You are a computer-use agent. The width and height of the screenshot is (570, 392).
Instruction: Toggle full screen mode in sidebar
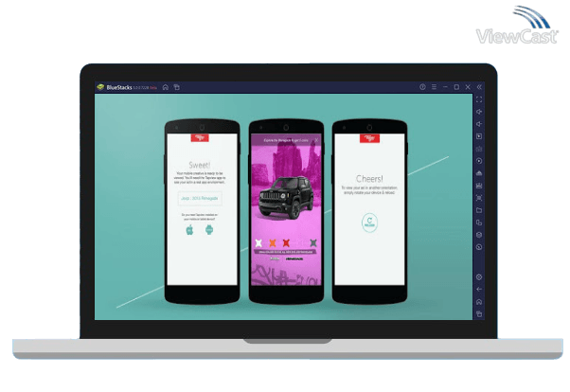(479, 99)
